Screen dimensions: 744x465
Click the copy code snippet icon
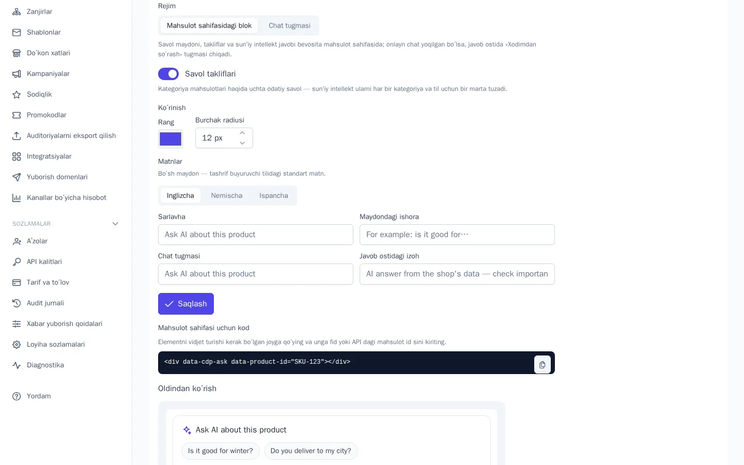click(x=542, y=364)
